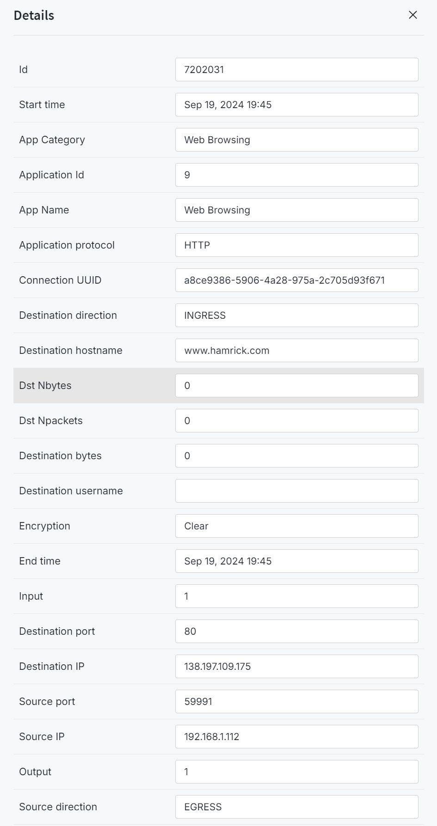Image resolution: width=437 pixels, height=826 pixels.
Task: Click the End time field
Action: (x=297, y=561)
